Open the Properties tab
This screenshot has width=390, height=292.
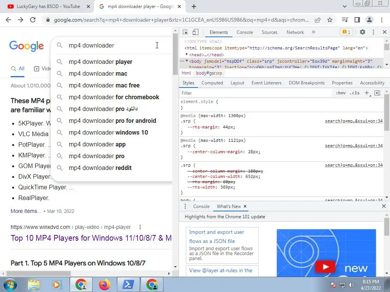point(342,83)
